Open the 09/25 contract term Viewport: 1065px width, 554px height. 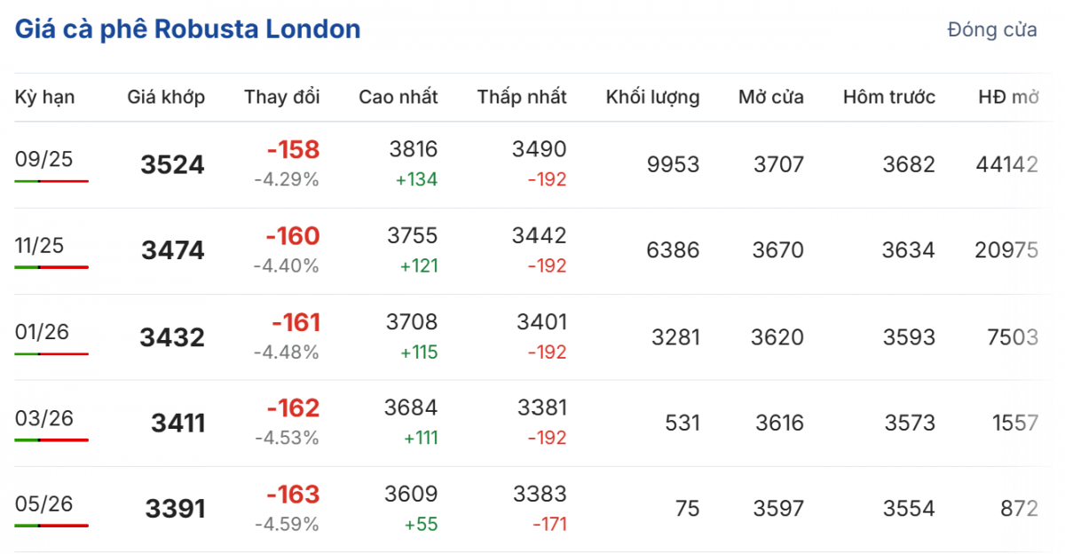point(44,159)
